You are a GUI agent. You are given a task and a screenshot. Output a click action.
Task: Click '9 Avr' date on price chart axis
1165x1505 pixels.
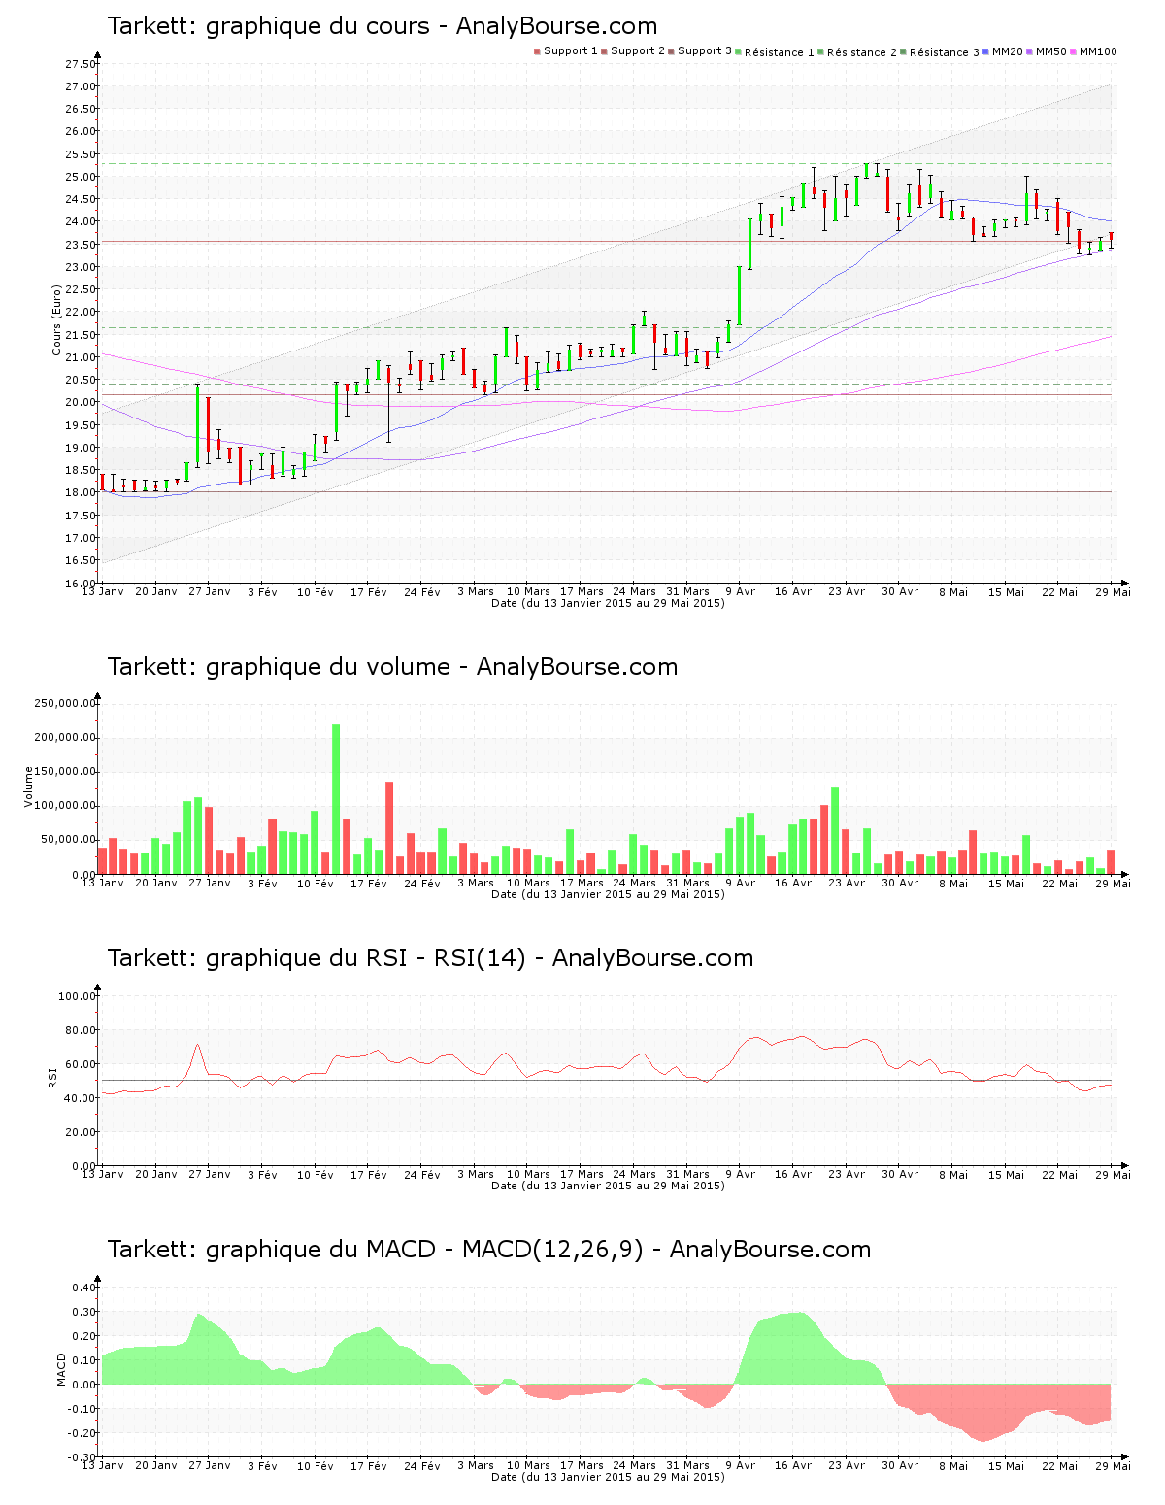(740, 591)
